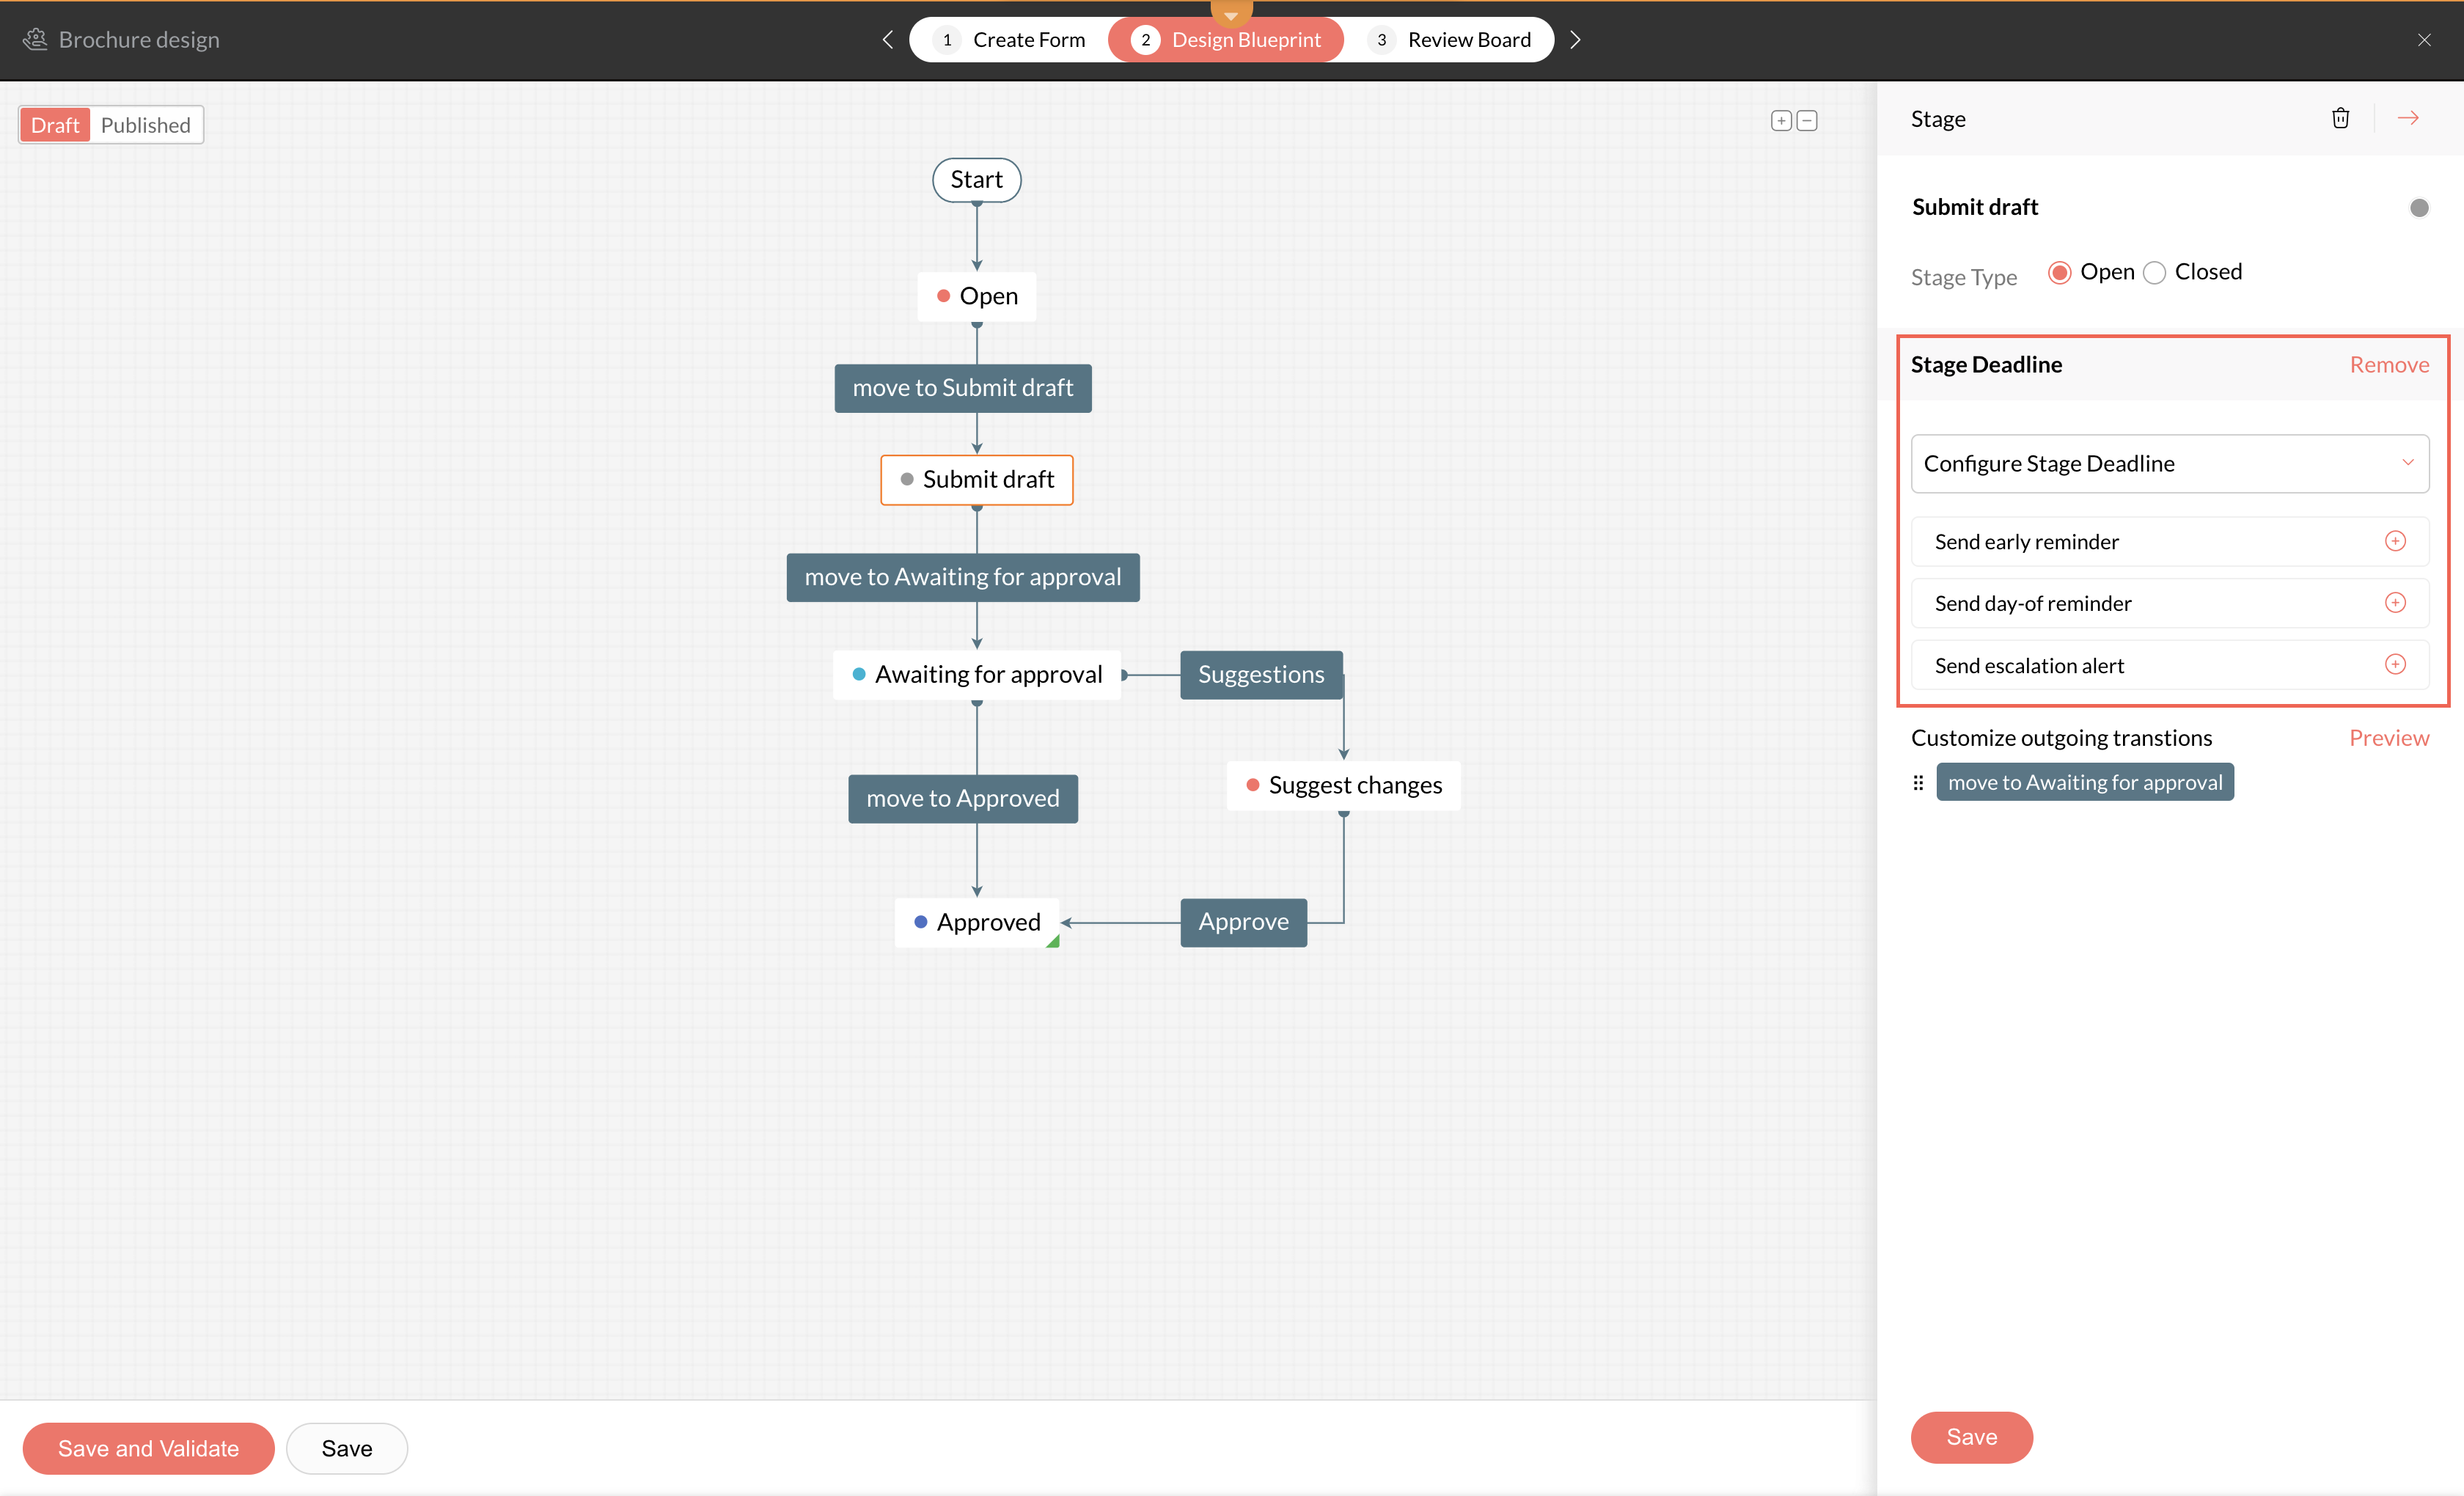Click the drag handle beside the outgoing transition
The width and height of the screenshot is (2464, 1496).
coord(1918,783)
